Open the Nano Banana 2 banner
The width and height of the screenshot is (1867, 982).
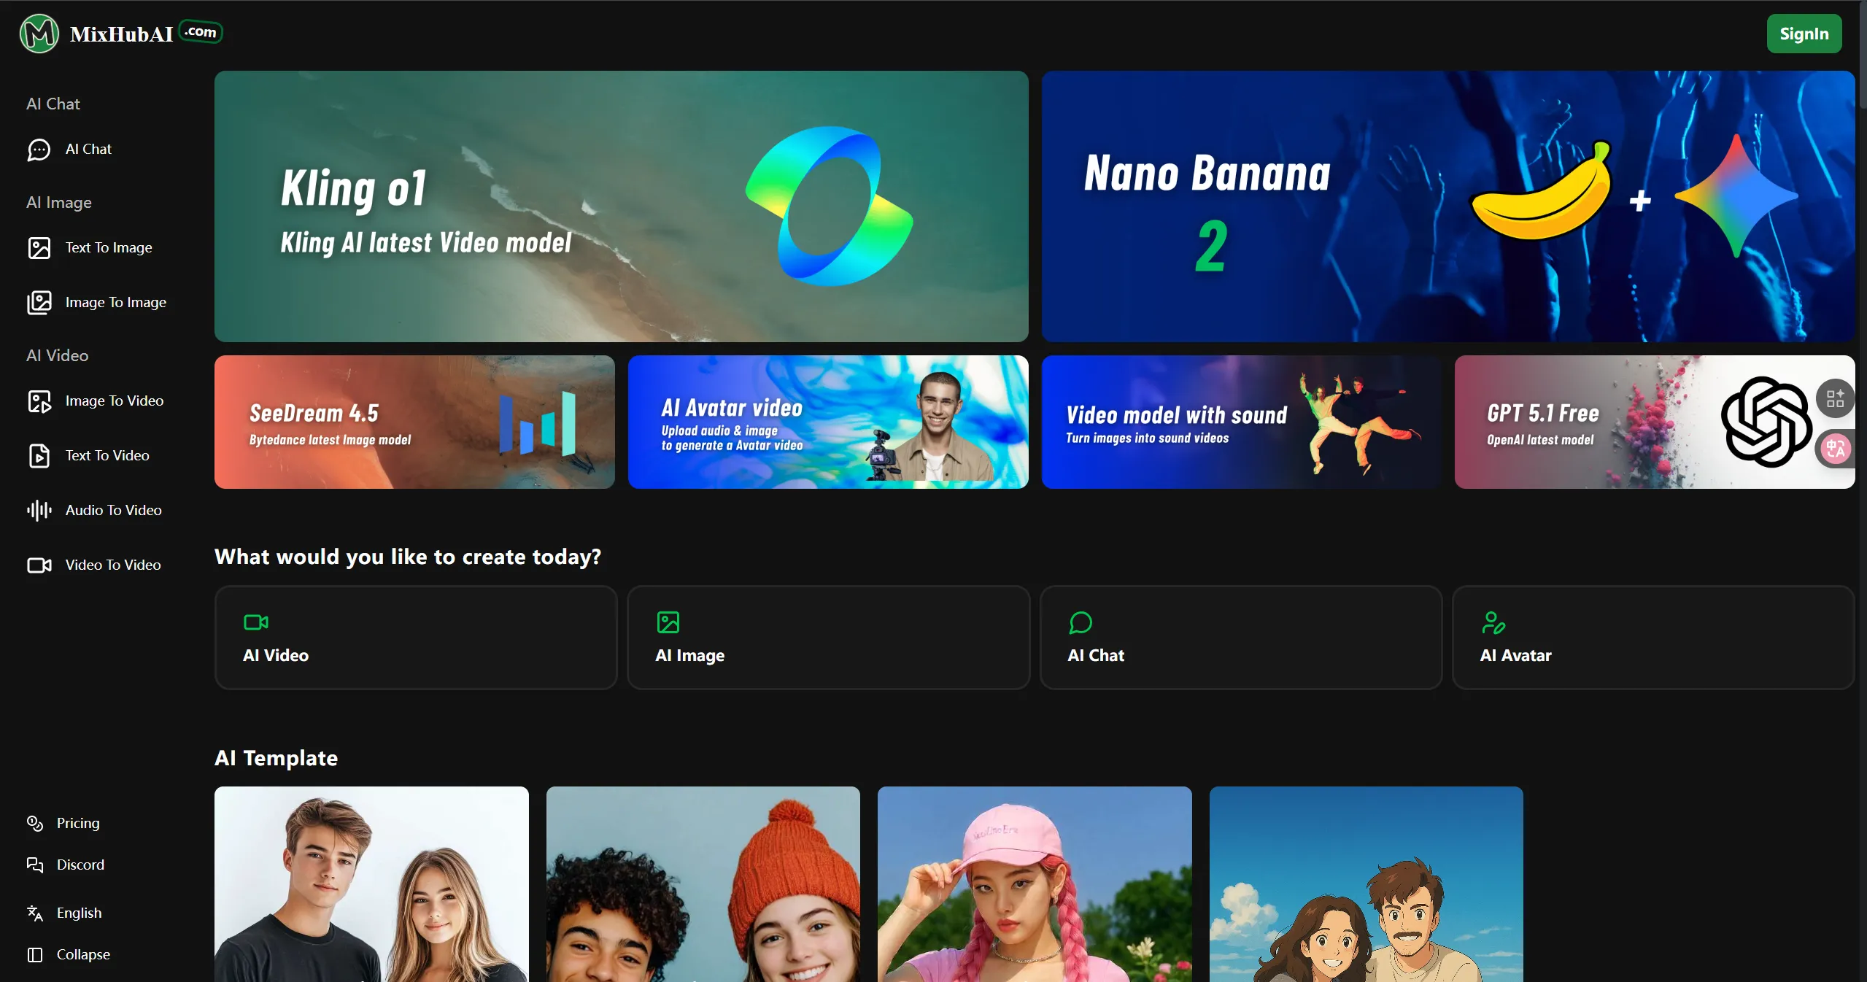pos(1447,206)
